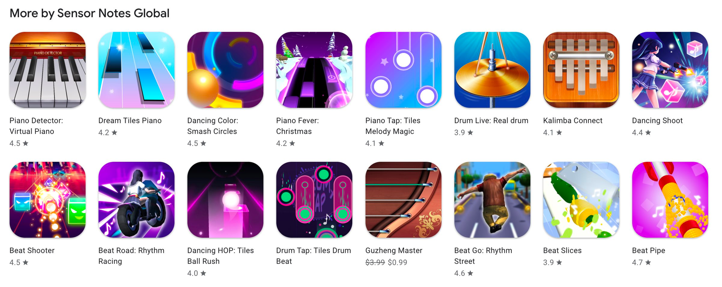The image size is (722, 287).
Task: Open the Kalimba Connect wooden icon
Action: pyautogui.click(x=581, y=70)
